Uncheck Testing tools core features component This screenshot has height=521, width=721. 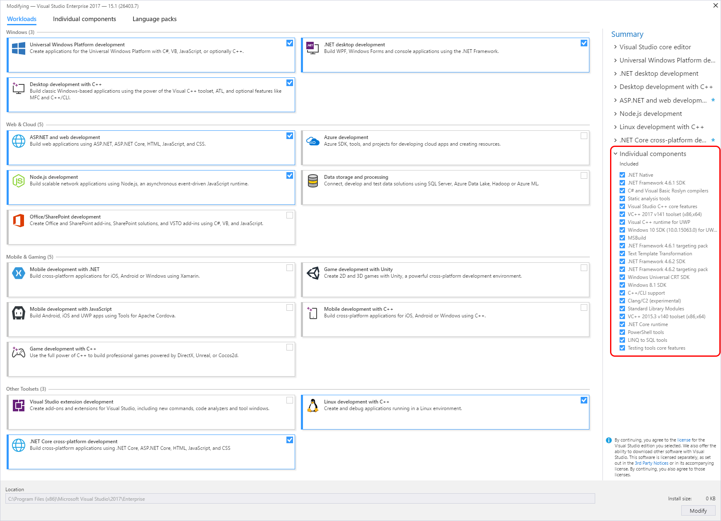[x=622, y=348]
